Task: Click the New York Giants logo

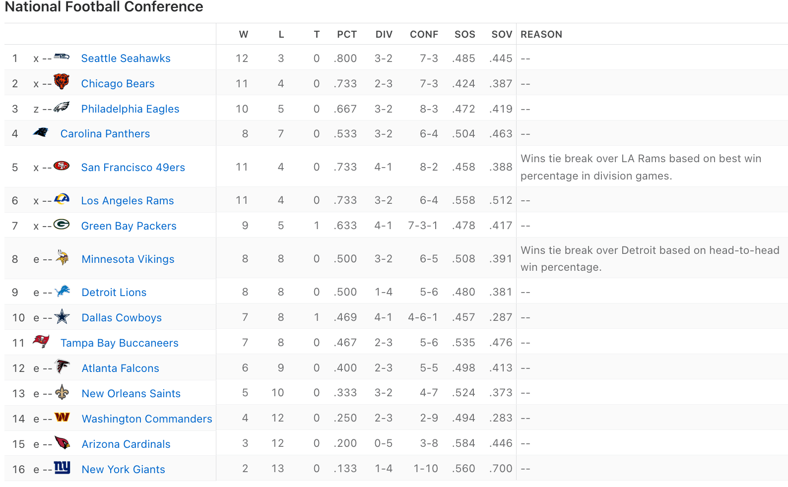Action: point(62,468)
